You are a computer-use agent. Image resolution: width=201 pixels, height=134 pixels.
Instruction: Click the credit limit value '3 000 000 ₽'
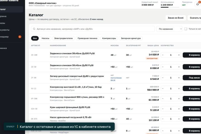pyautogui.click(x=147, y=5)
